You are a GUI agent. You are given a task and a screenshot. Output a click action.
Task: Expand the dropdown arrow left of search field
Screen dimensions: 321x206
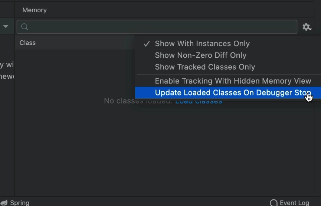(6, 27)
